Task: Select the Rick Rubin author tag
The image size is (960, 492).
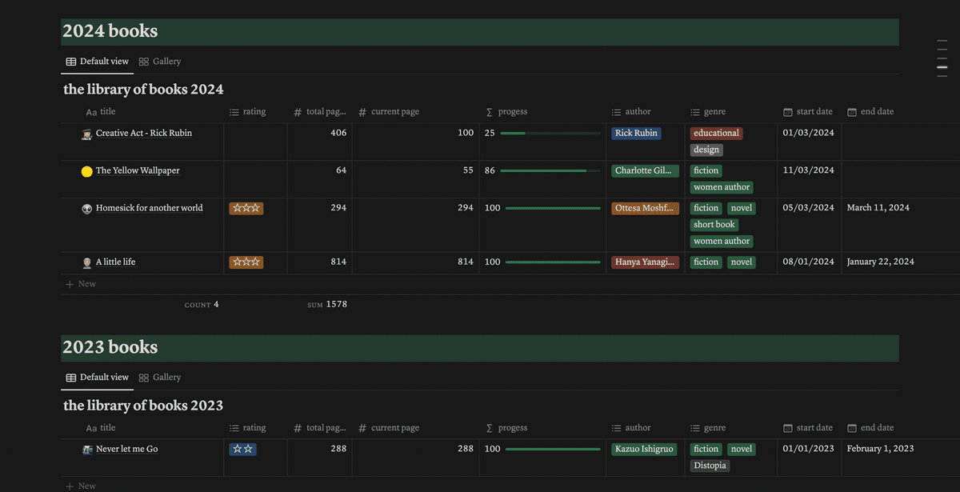Action: (x=636, y=134)
